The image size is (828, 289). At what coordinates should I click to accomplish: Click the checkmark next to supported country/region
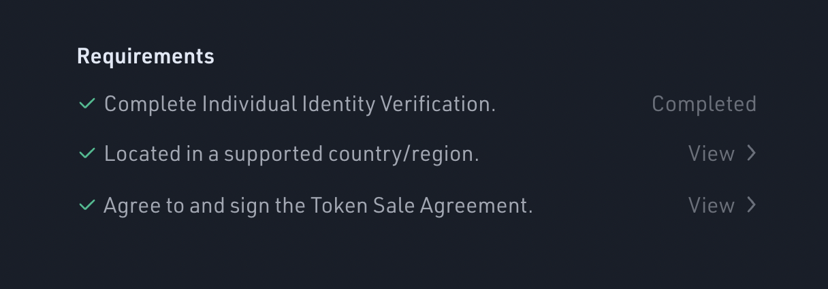click(86, 154)
